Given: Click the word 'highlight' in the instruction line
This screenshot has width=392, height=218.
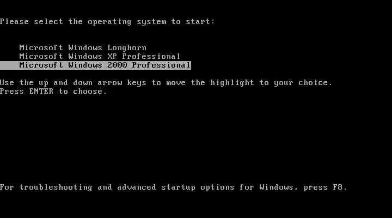Looking at the screenshot, I should [232, 83].
